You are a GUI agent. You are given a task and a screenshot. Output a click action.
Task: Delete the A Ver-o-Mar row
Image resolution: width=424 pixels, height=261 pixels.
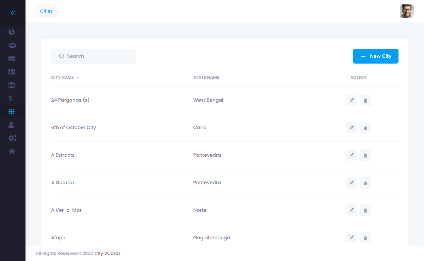tap(365, 210)
